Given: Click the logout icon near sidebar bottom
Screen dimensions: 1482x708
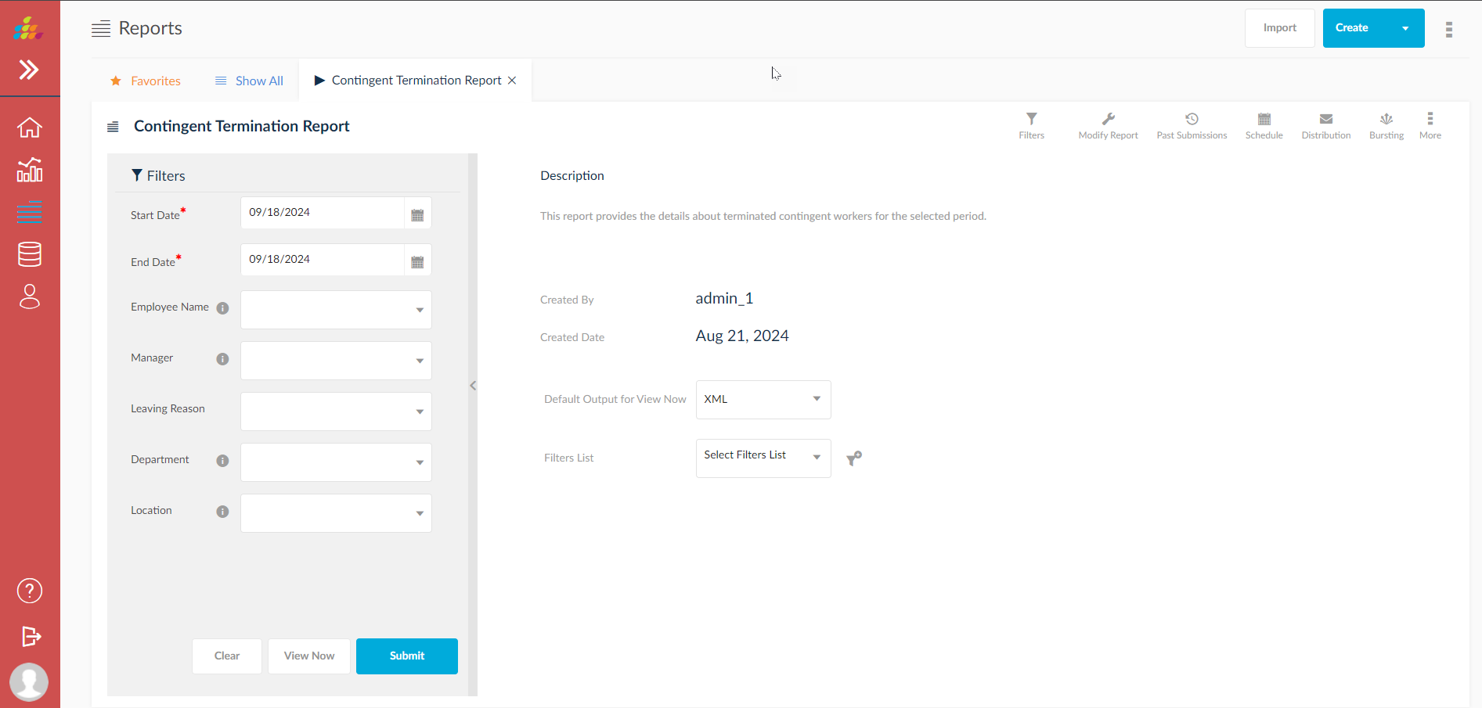Looking at the screenshot, I should pos(30,637).
